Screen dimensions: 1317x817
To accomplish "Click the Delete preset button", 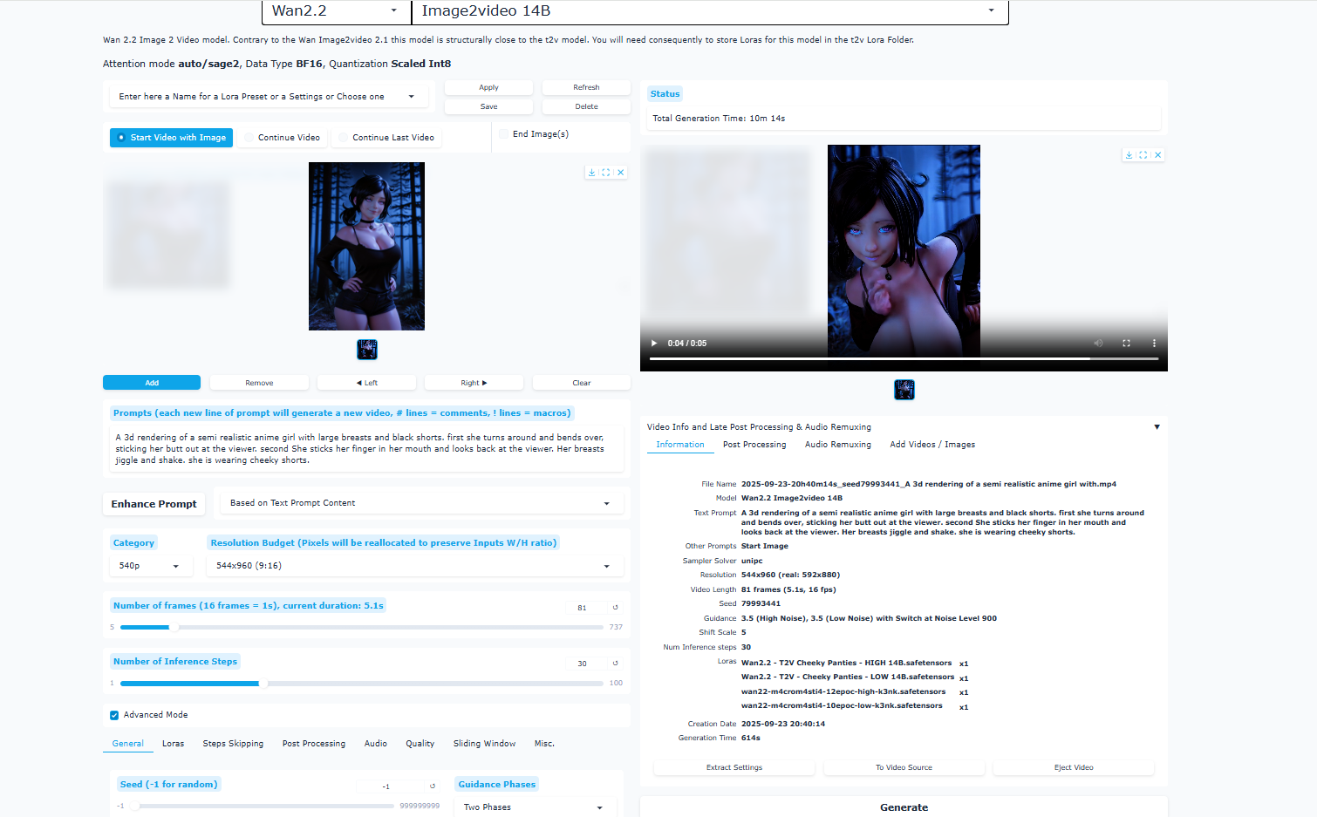I will [586, 106].
